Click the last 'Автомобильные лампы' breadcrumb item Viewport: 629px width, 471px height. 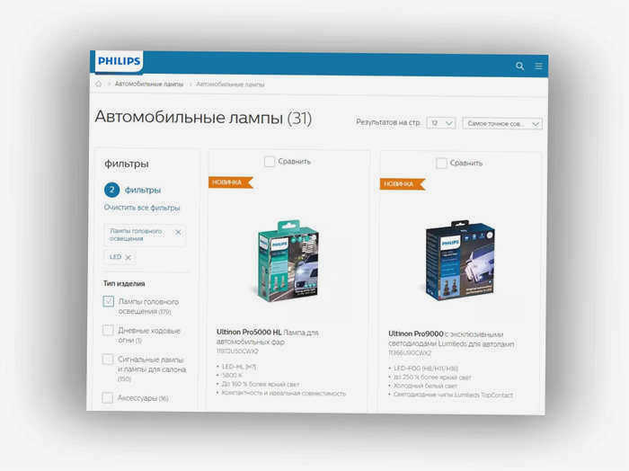pos(230,84)
